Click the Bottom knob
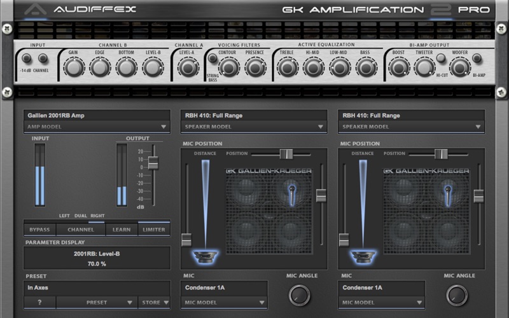Image resolution: width=509 pixels, height=318 pixels. pos(126,67)
